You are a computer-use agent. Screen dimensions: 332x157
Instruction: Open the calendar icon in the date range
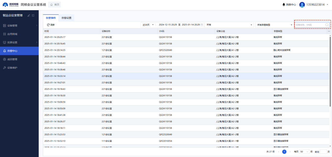pos(202,25)
